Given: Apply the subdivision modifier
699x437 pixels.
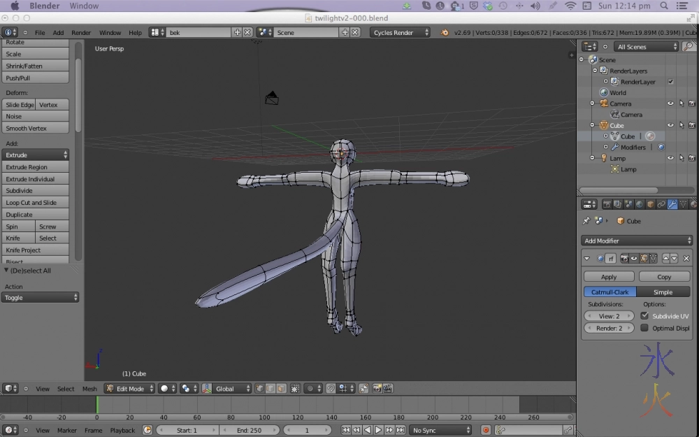Looking at the screenshot, I should coord(609,277).
